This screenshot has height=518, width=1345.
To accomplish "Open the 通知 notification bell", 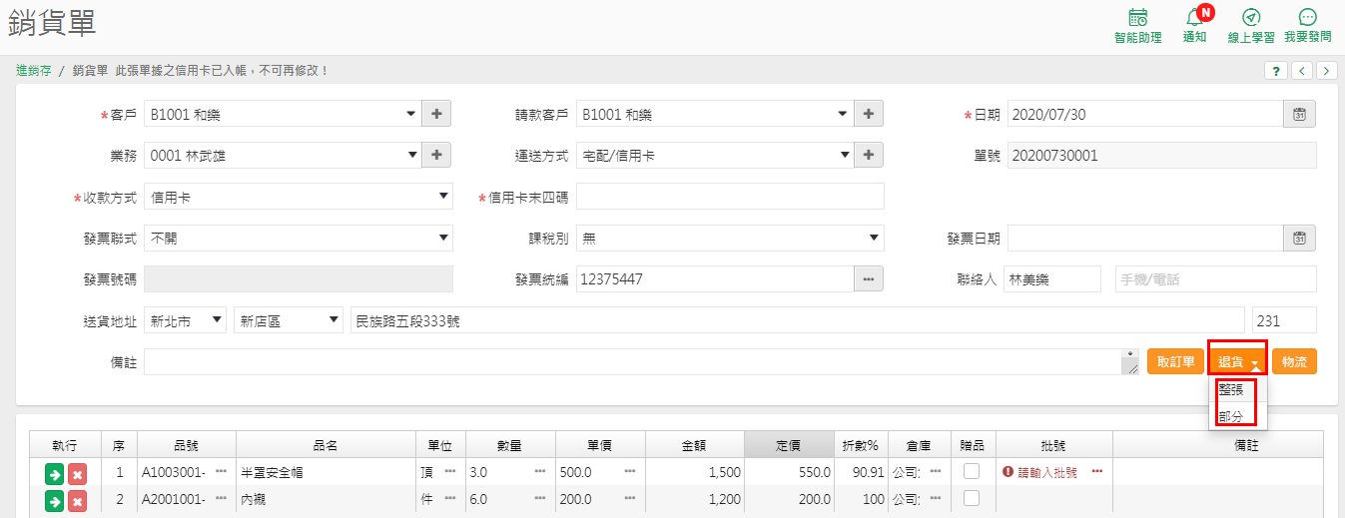I will [1194, 18].
